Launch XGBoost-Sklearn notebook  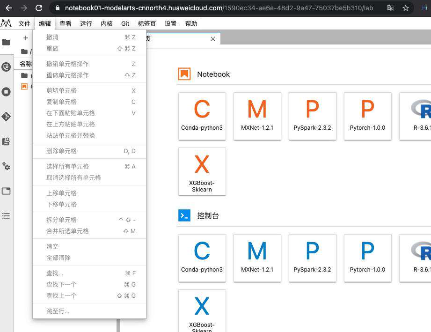pyautogui.click(x=202, y=171)
